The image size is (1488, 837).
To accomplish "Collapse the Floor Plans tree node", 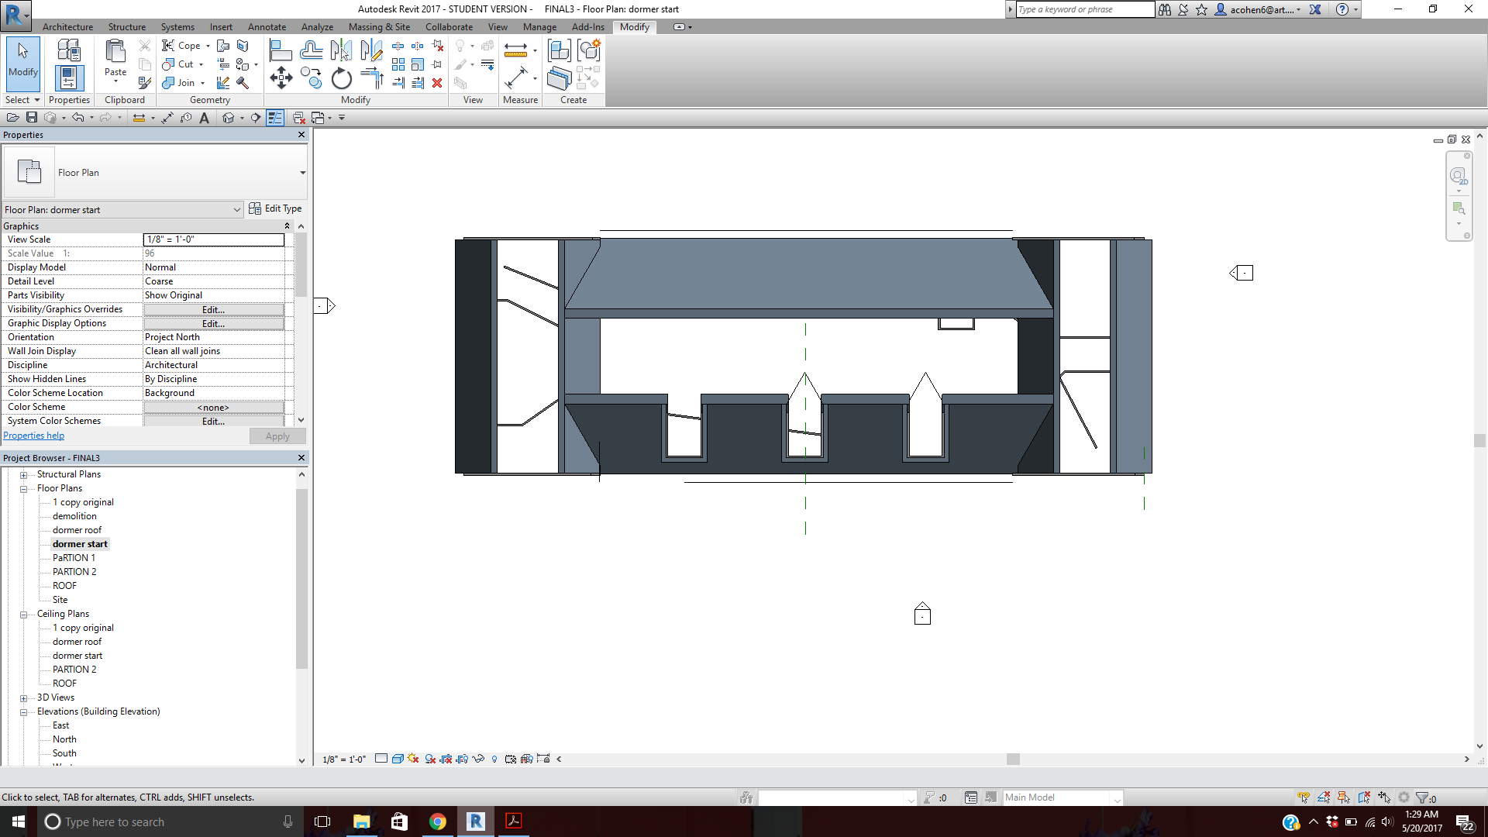I will [23, 489].
